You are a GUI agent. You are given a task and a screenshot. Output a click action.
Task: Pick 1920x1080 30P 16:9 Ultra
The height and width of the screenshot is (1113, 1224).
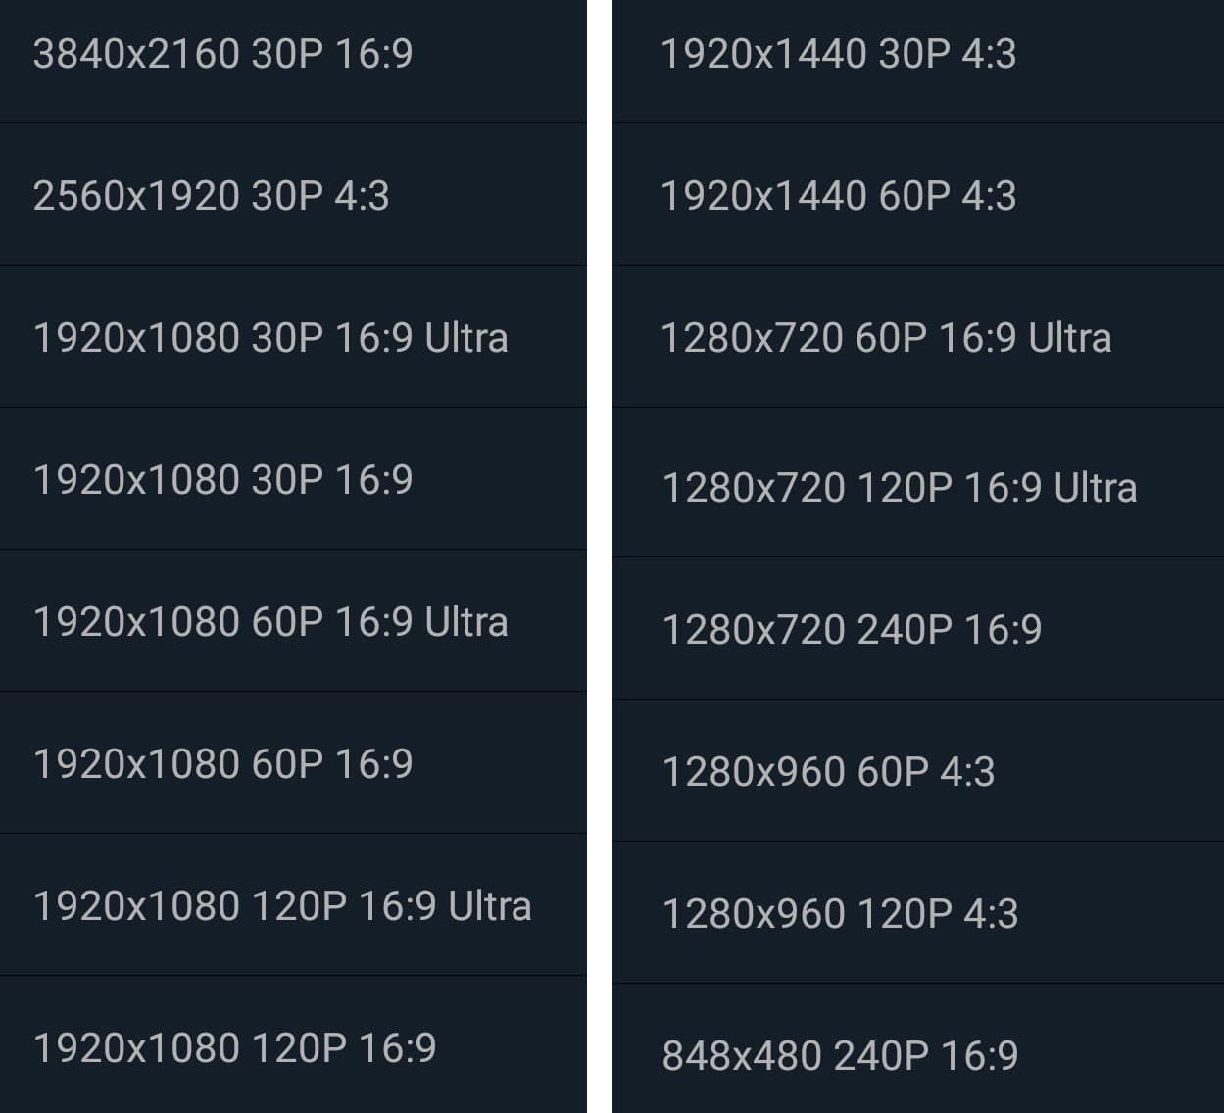(x=270, y=338)
